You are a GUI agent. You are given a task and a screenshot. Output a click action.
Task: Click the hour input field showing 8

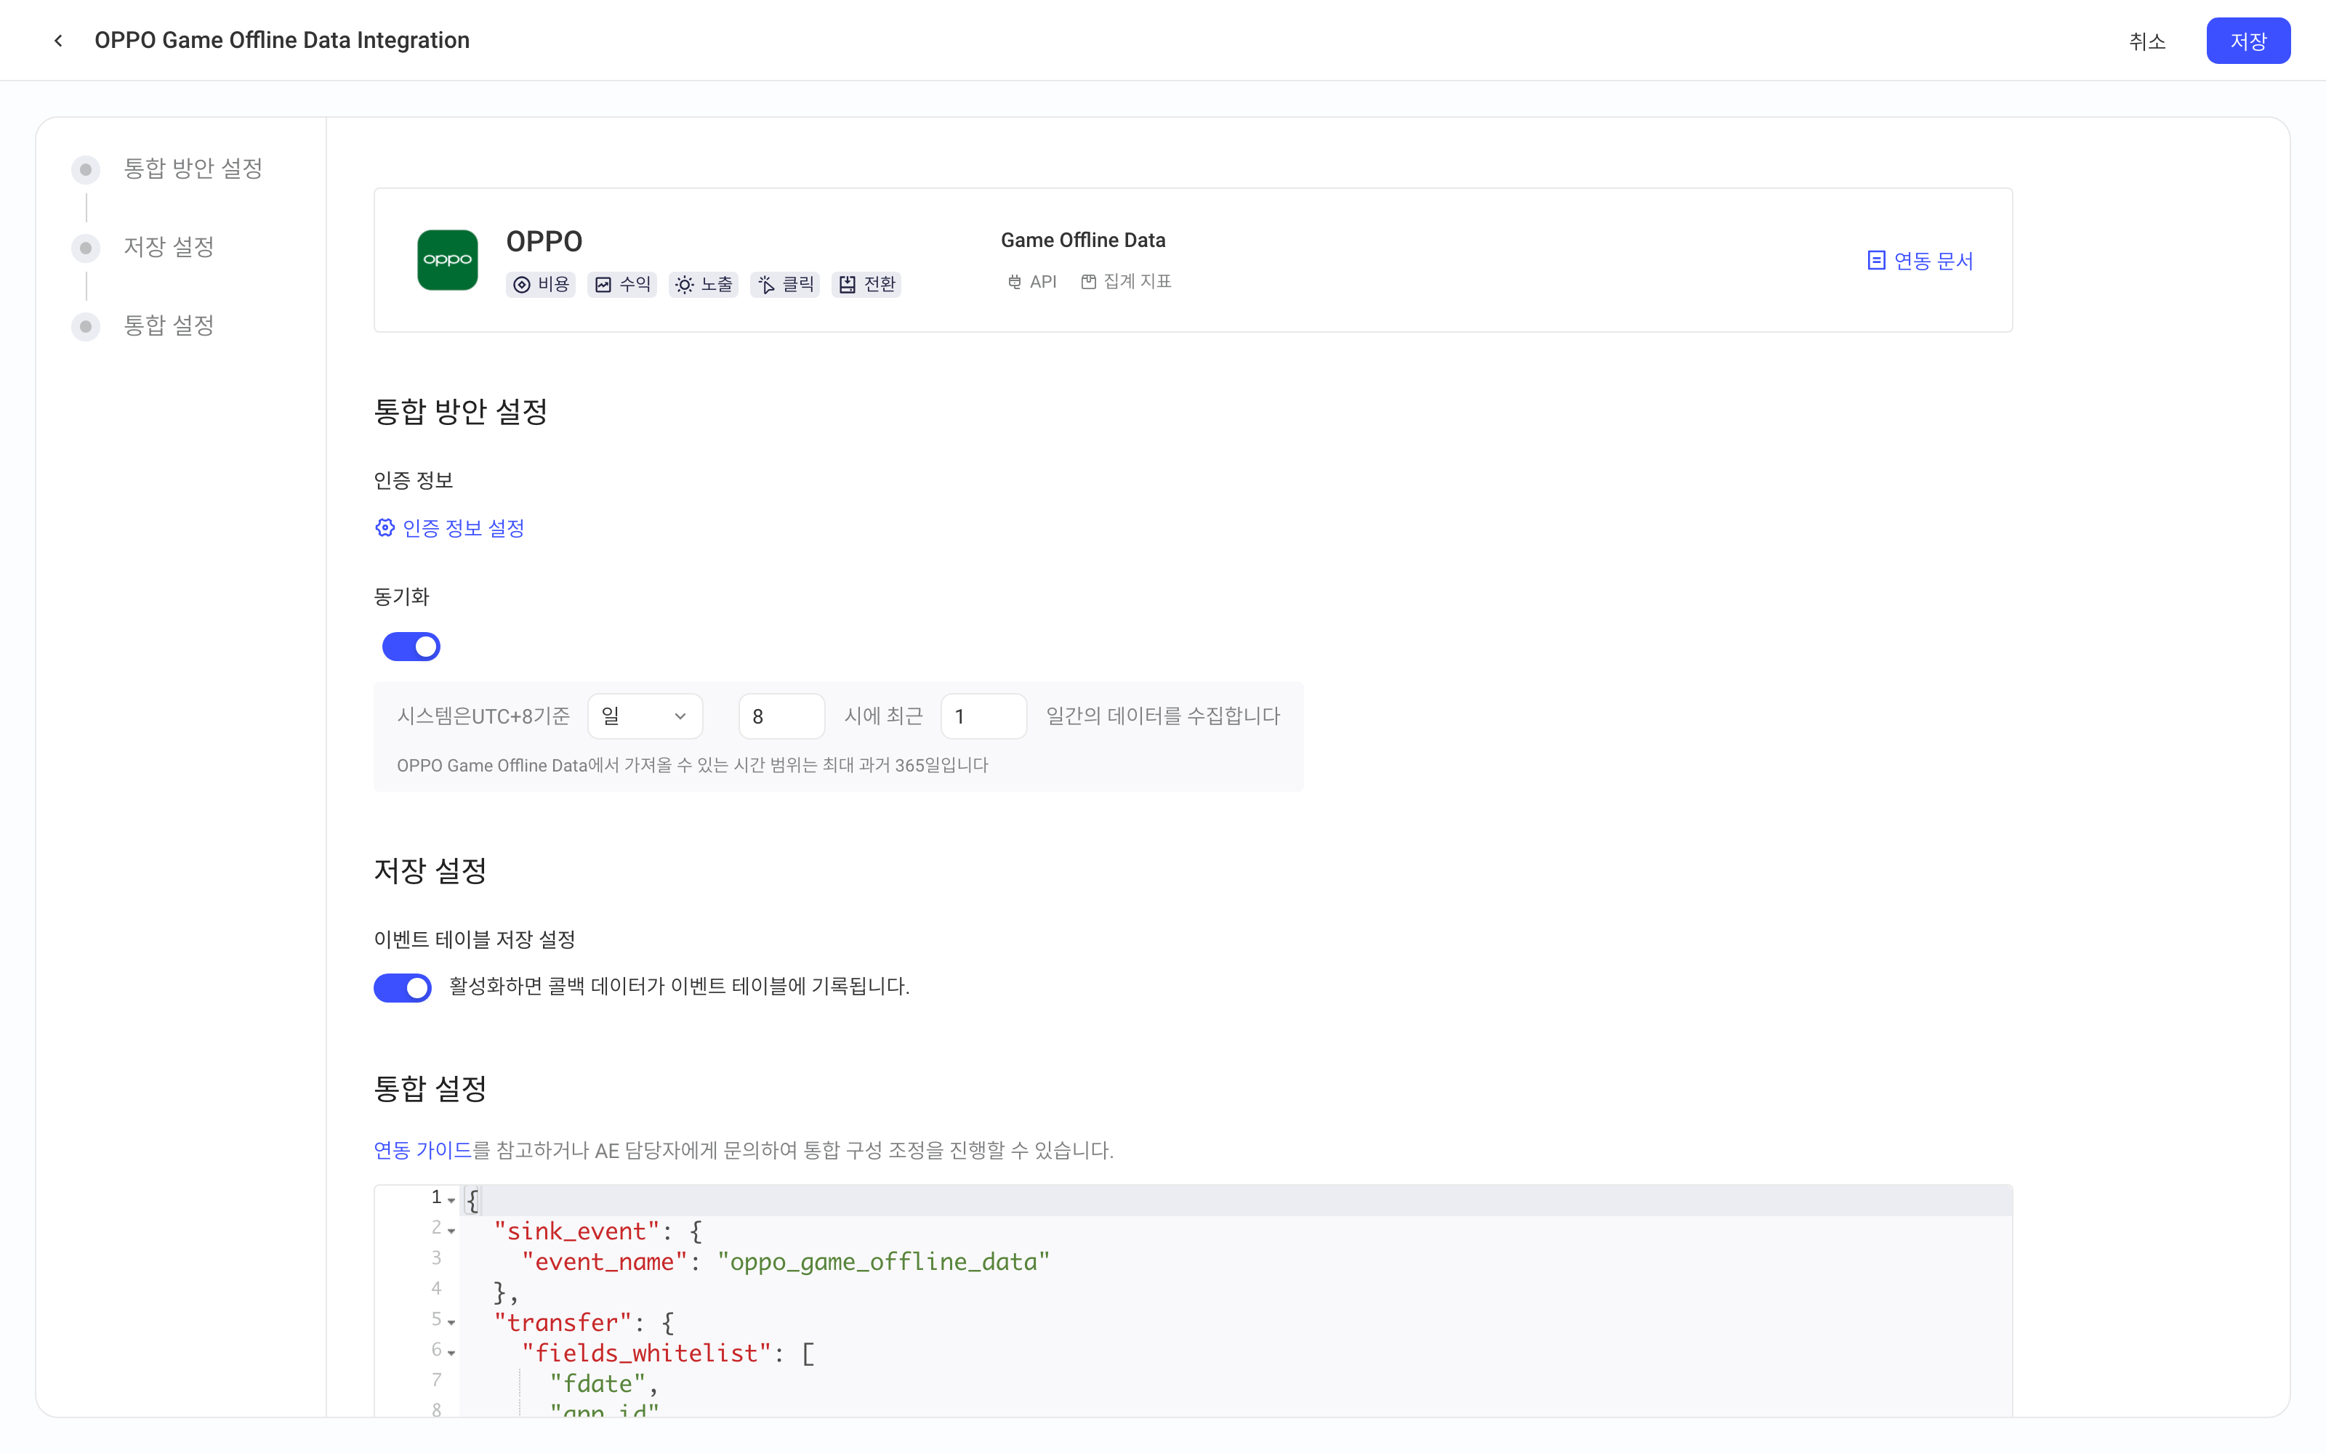click(781, 716)
